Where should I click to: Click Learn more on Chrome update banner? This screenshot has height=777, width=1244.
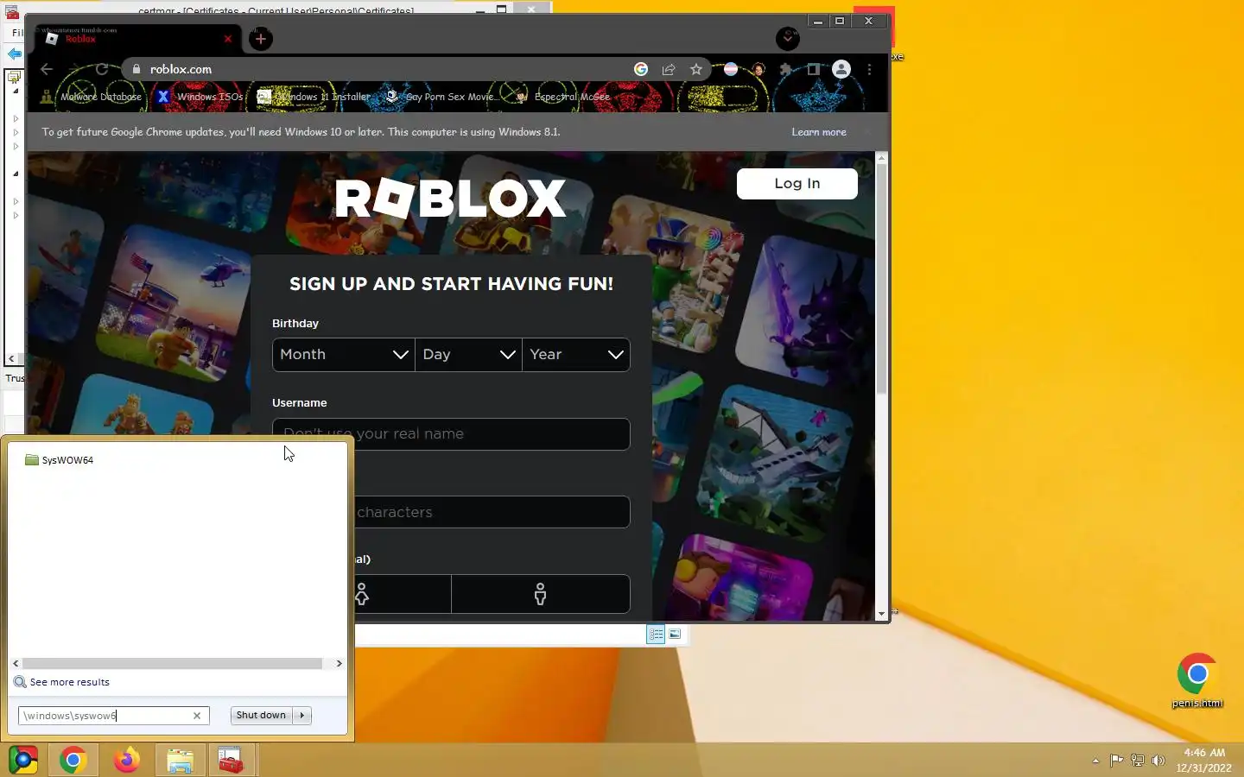pyautogui.click(x=819, y=132)
